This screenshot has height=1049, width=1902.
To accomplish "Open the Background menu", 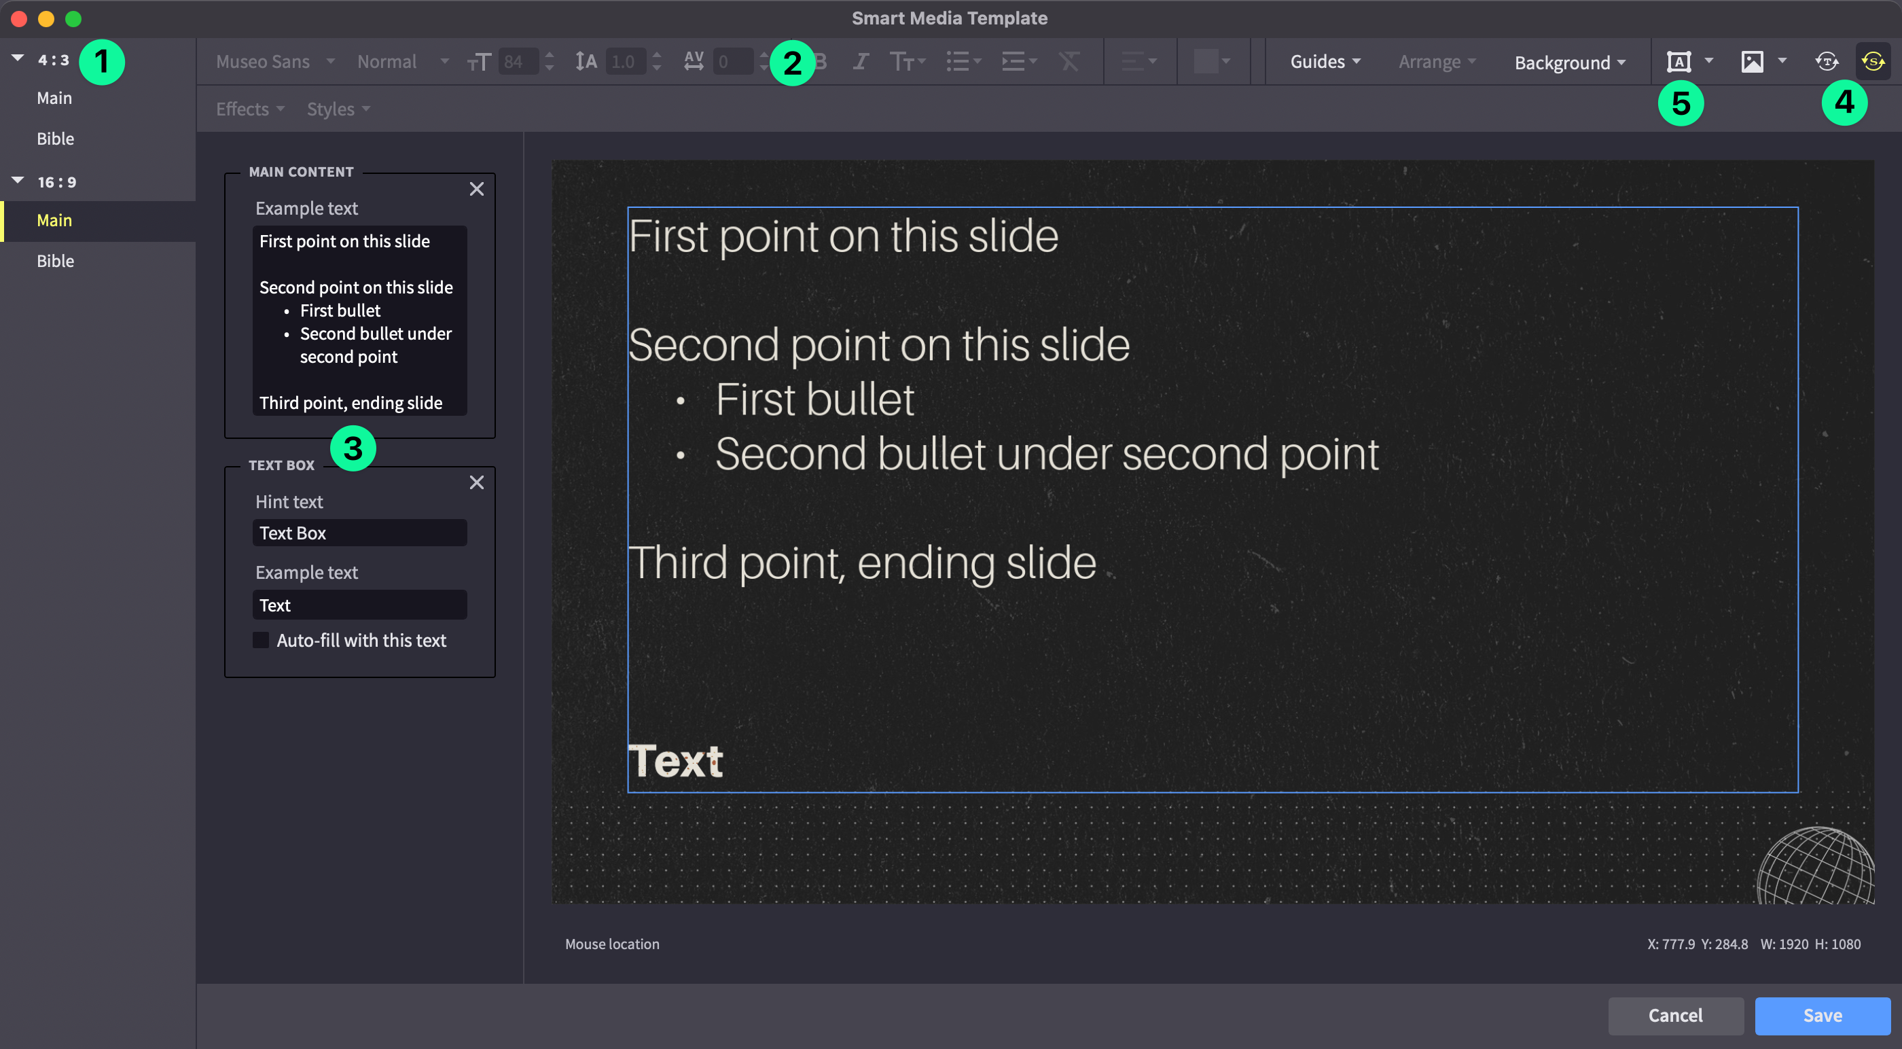I will [x=1570, y=63].
